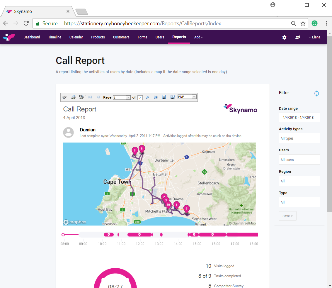The height and width of the screenshot is (288, 332).
Task: Go to next report page arrow
Action: click(147, 97)
